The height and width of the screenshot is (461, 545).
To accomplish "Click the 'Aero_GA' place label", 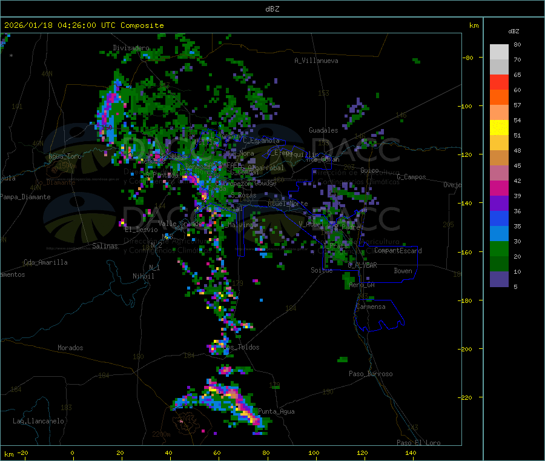I will coord(362,285).
